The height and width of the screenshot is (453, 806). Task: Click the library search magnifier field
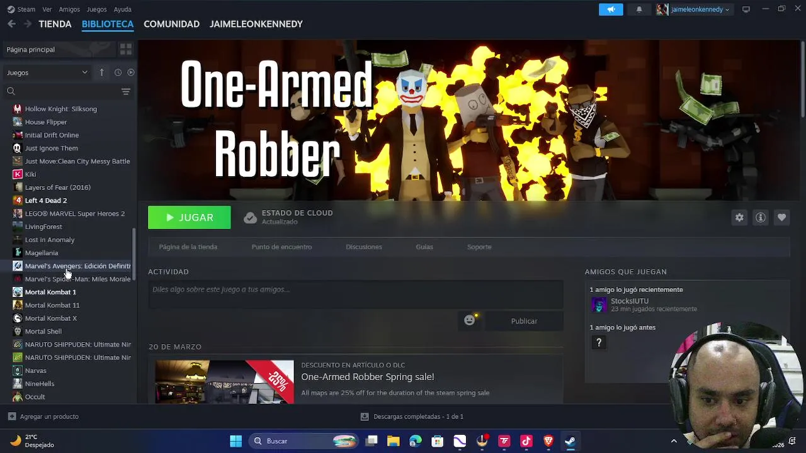[60, 92]
